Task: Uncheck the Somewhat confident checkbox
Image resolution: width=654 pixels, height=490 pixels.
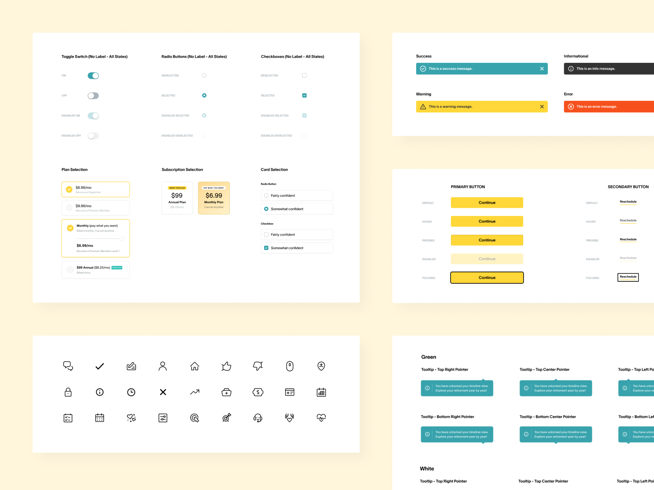Action: tap(266, 247)
